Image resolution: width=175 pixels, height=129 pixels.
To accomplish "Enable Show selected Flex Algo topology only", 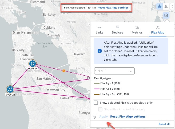I will click(96, 103).
